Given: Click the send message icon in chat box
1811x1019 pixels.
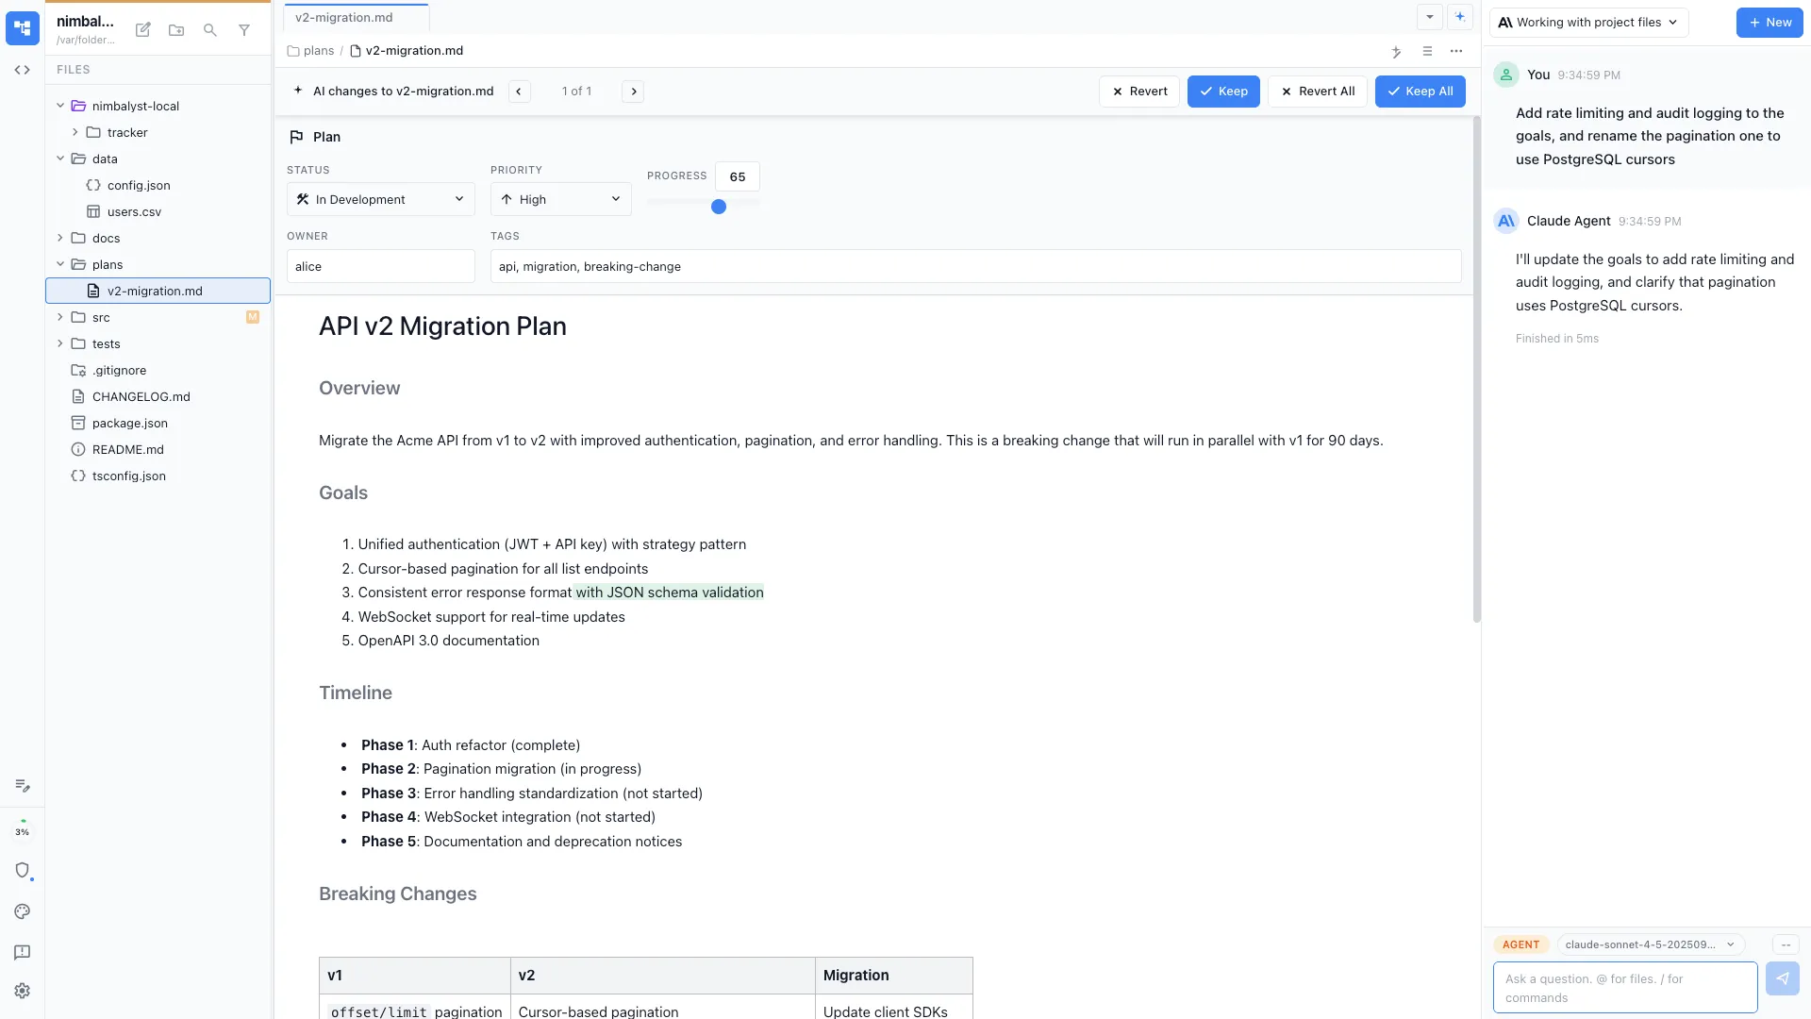Looking at the screenshot, I should click(x=1783, y=978).
